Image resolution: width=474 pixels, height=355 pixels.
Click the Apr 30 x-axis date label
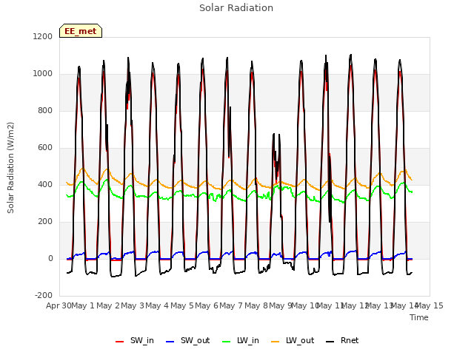59,305
